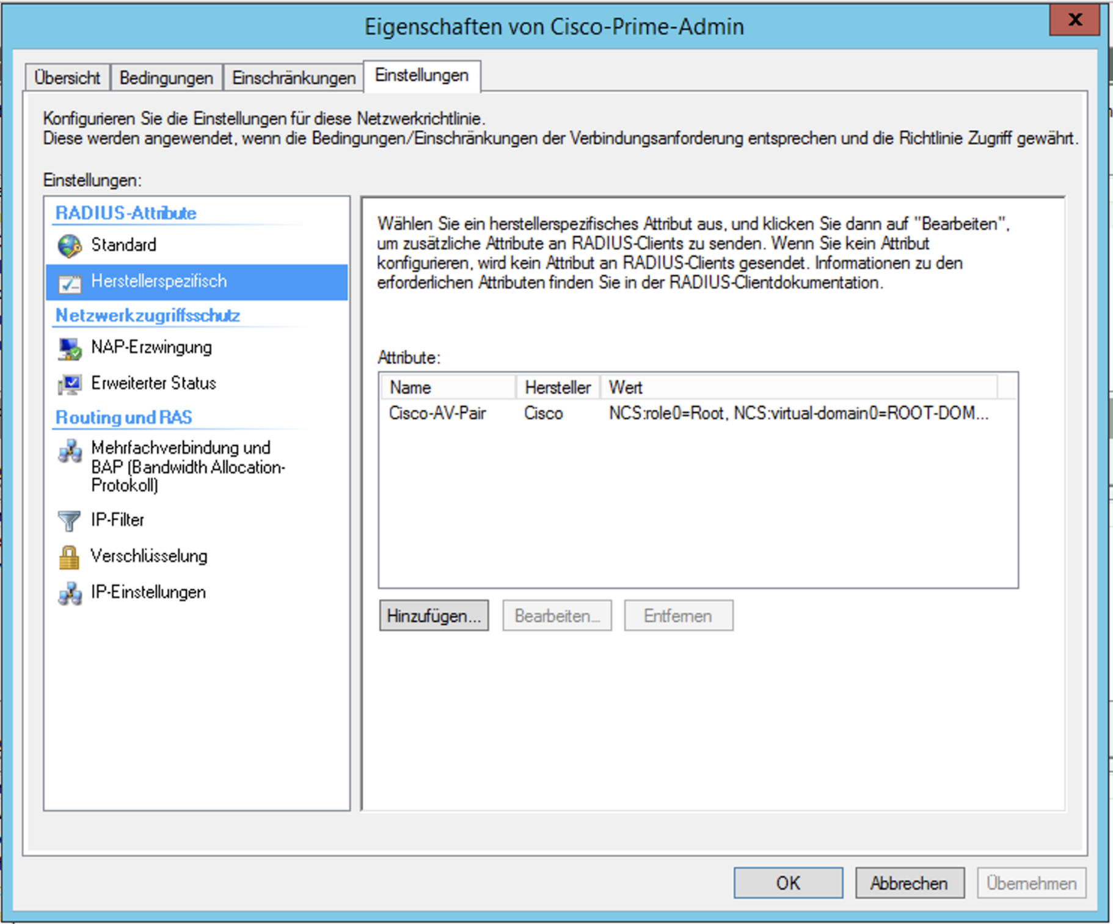Image resolution: width=1113 pixels, height=924 pixels.
Task: Click the Abbrechen button
Action: (910, 883)
